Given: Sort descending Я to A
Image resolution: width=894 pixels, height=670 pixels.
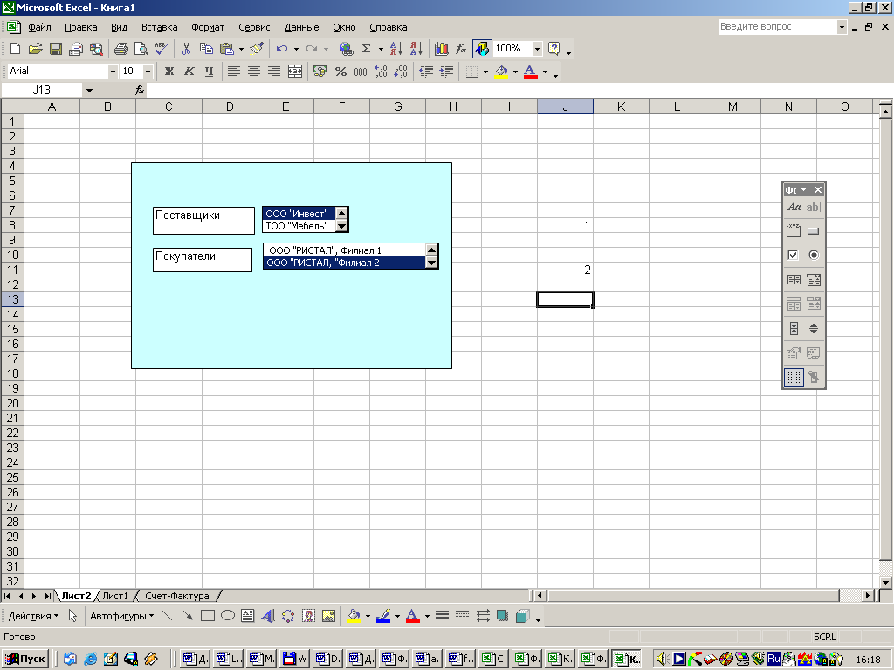Looking at the screenshot, I should [416, 49].
